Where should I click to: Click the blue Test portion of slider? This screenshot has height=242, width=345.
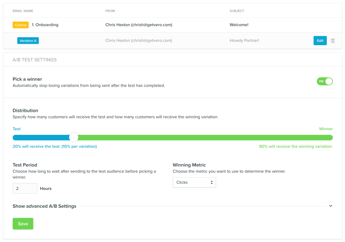pyautogui.click(x=41, y=138)
